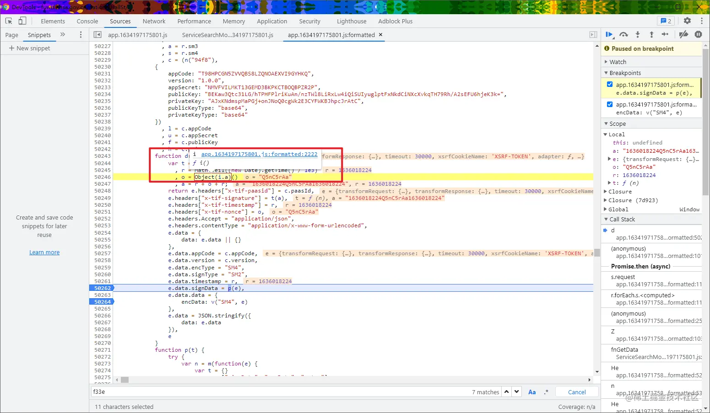Collapse the Local scope group

tap(606, 134)
